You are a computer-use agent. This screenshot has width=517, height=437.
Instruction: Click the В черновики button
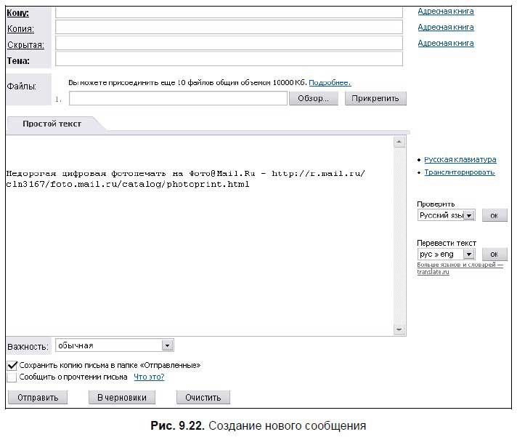pyautogui.click(x=122, y=398)
